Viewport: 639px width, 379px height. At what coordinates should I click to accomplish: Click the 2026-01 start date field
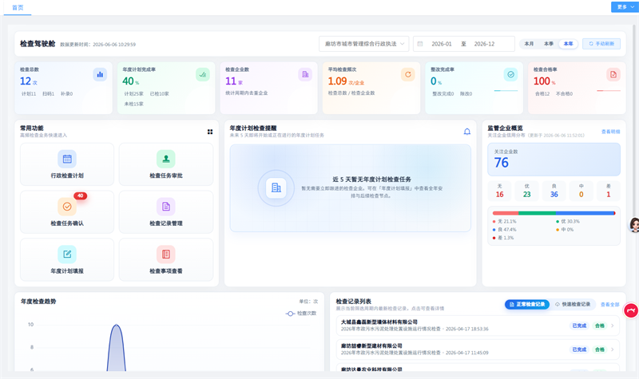point(442,44)
